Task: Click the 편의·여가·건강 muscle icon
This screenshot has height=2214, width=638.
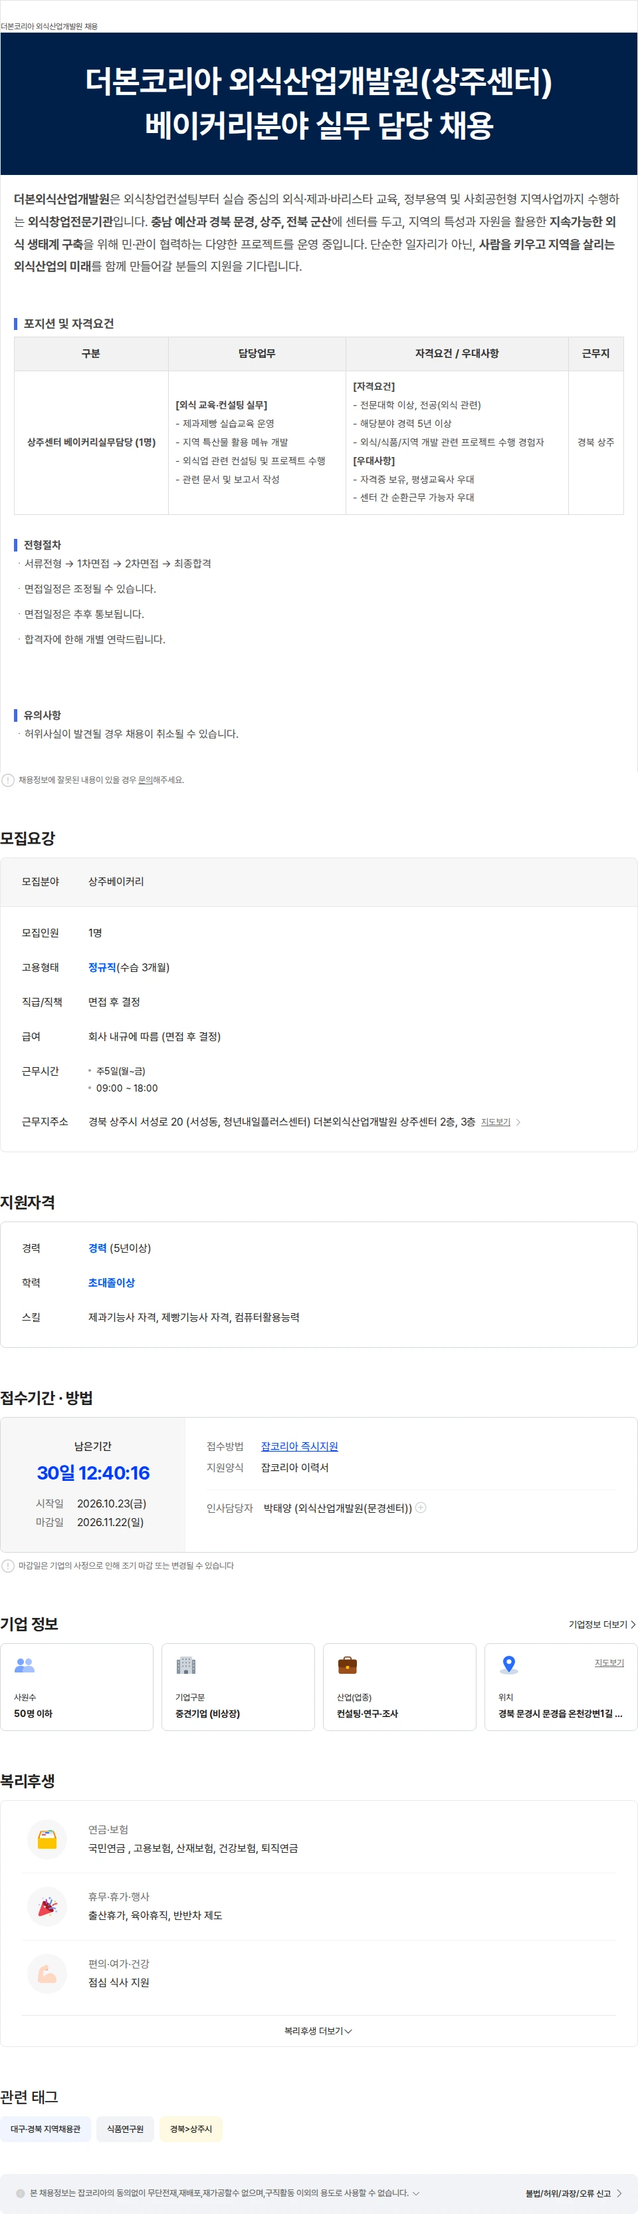Action: click(x=47, y=1973)
